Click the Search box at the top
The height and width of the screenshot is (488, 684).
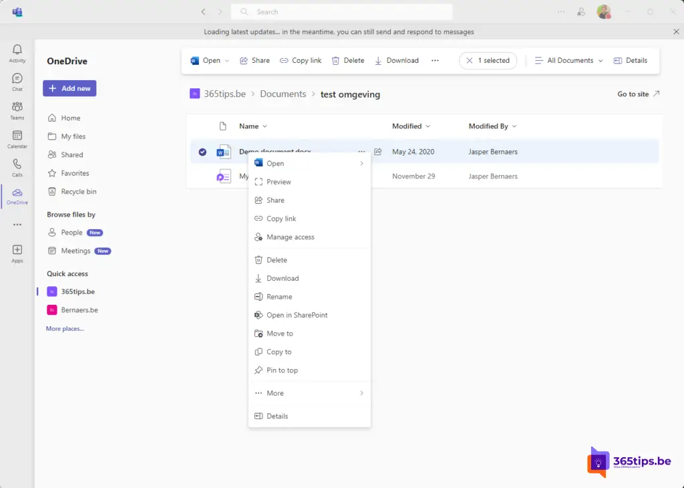point(341,12)
